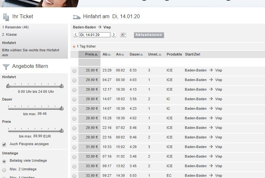Toggle Auch Flexpreis anzeigen checkbox
265x178 pixels.
click(4, 144)
